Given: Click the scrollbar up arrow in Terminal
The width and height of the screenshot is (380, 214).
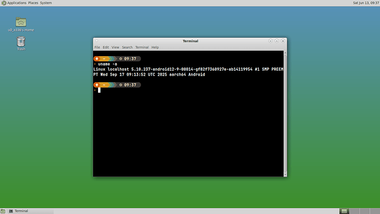Looking at the screenshot, I should (285, 52).
